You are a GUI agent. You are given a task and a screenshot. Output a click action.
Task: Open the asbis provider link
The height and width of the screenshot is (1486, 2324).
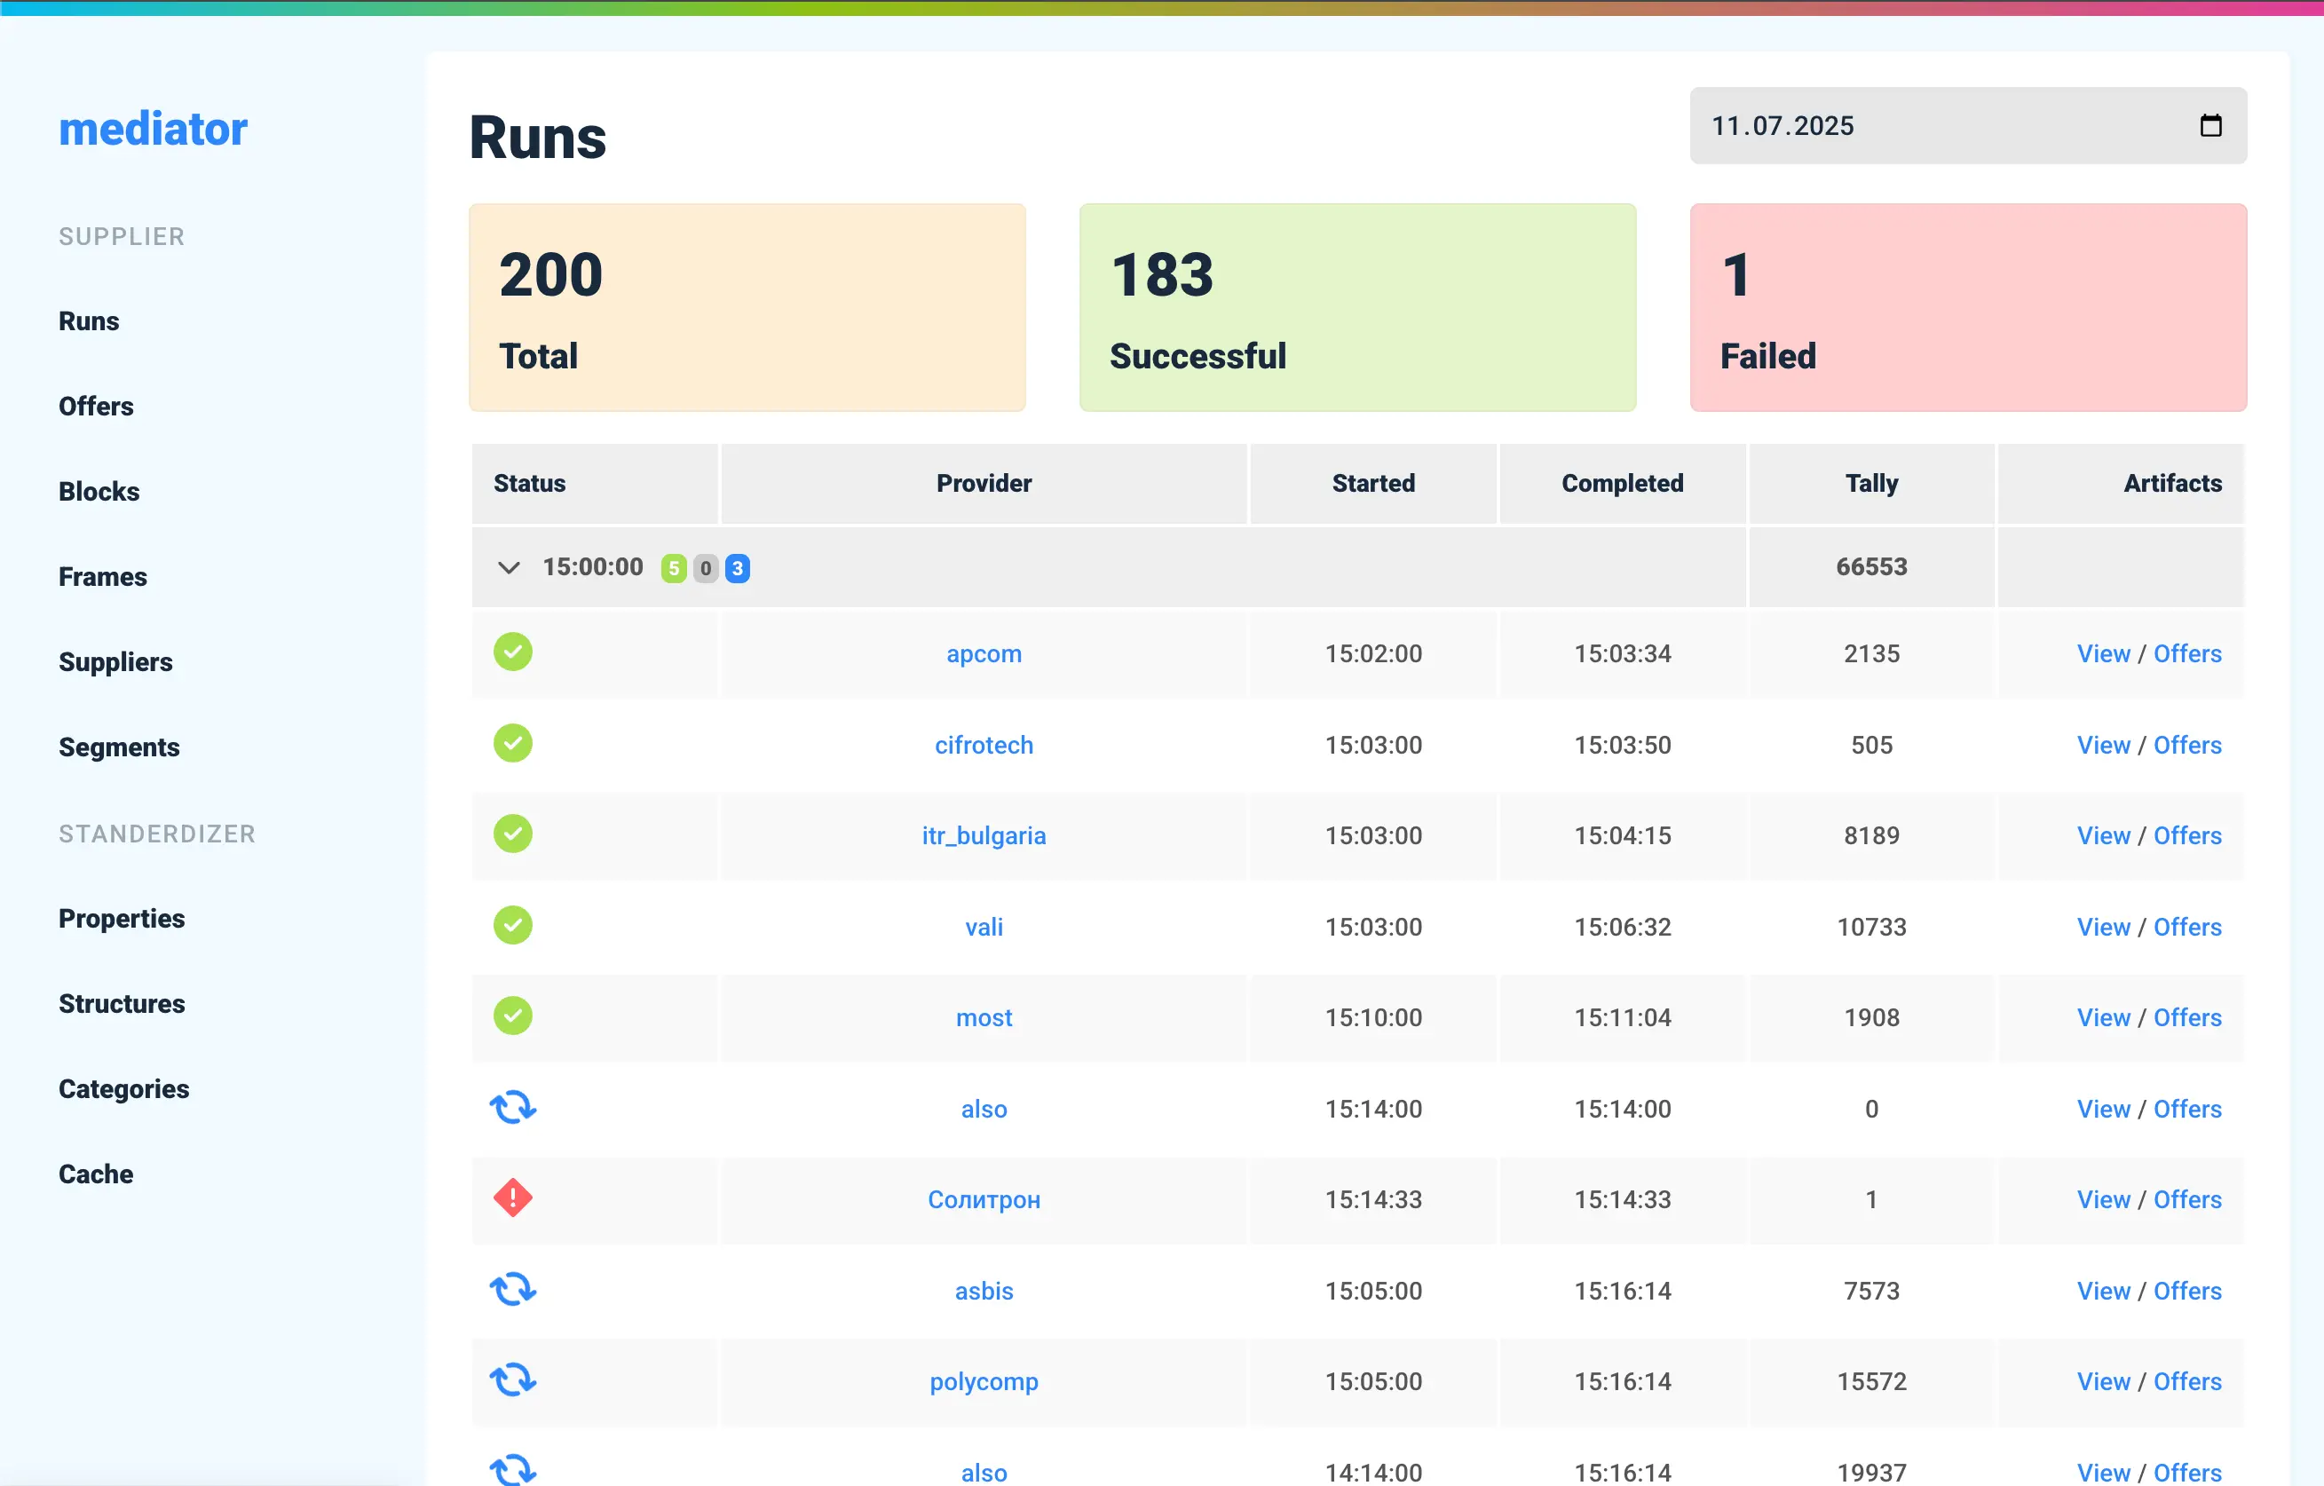tap(984, 1291)
